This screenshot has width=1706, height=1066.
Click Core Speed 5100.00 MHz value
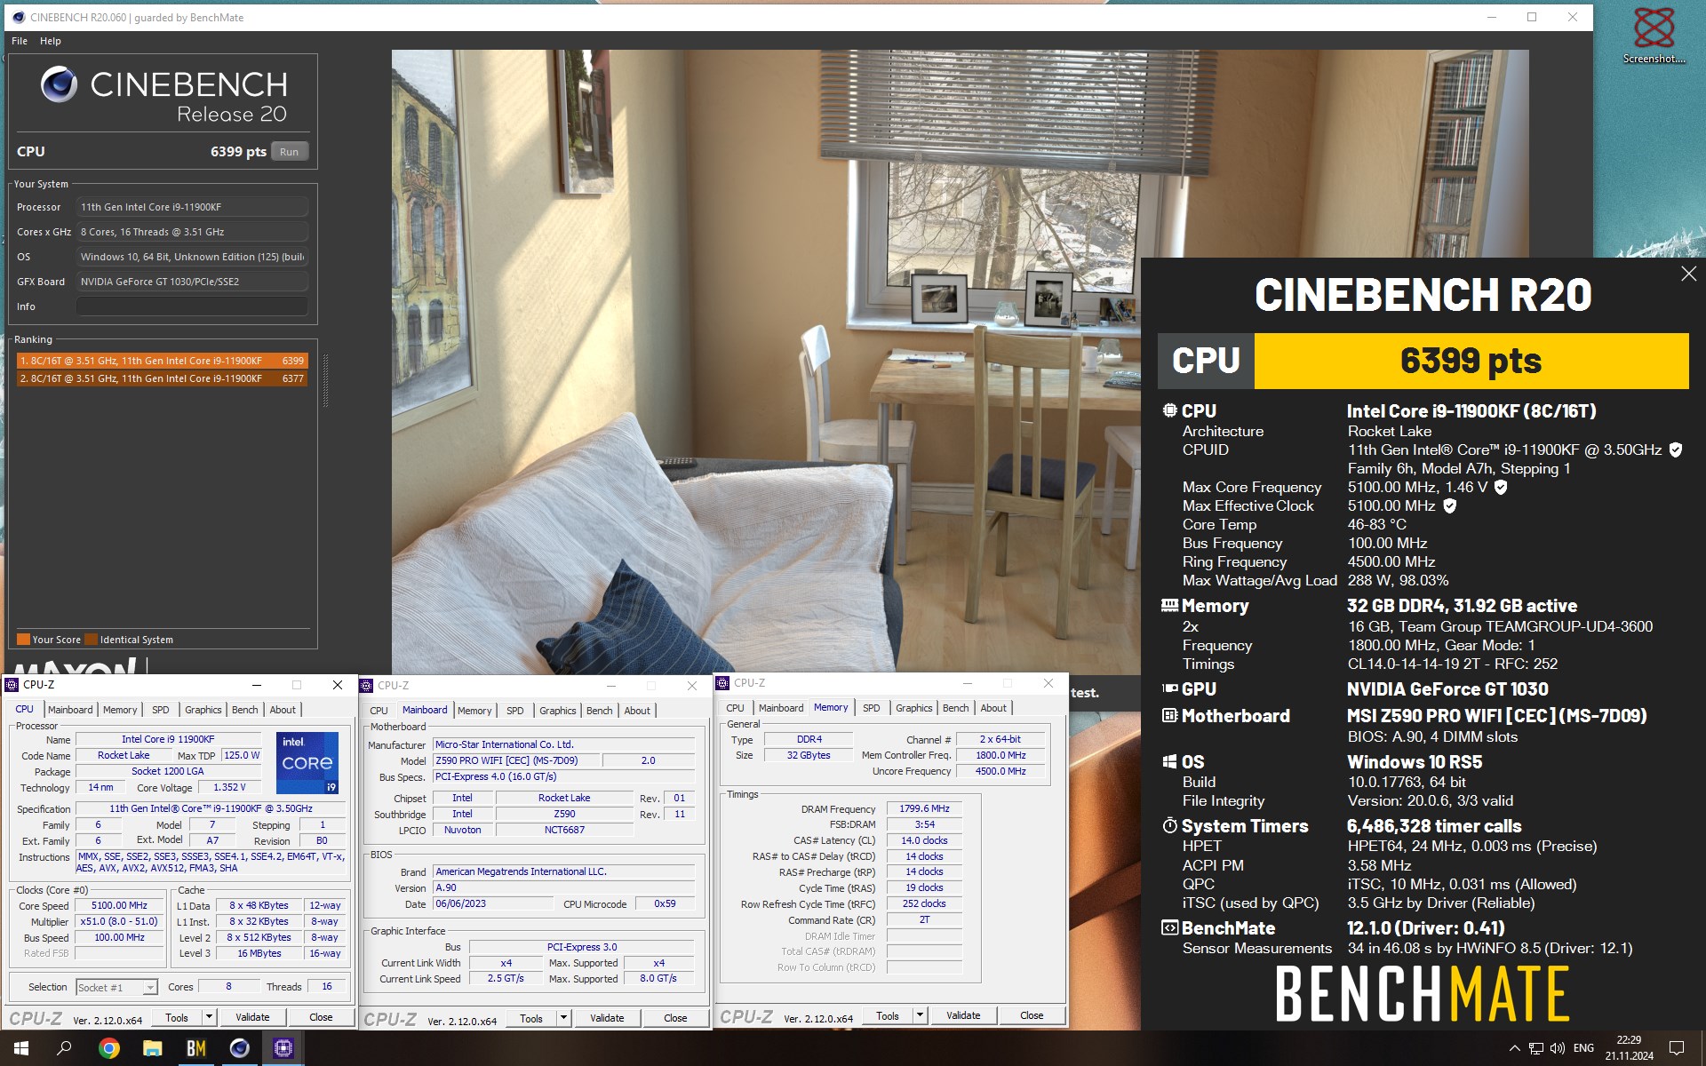coord(119,905)
